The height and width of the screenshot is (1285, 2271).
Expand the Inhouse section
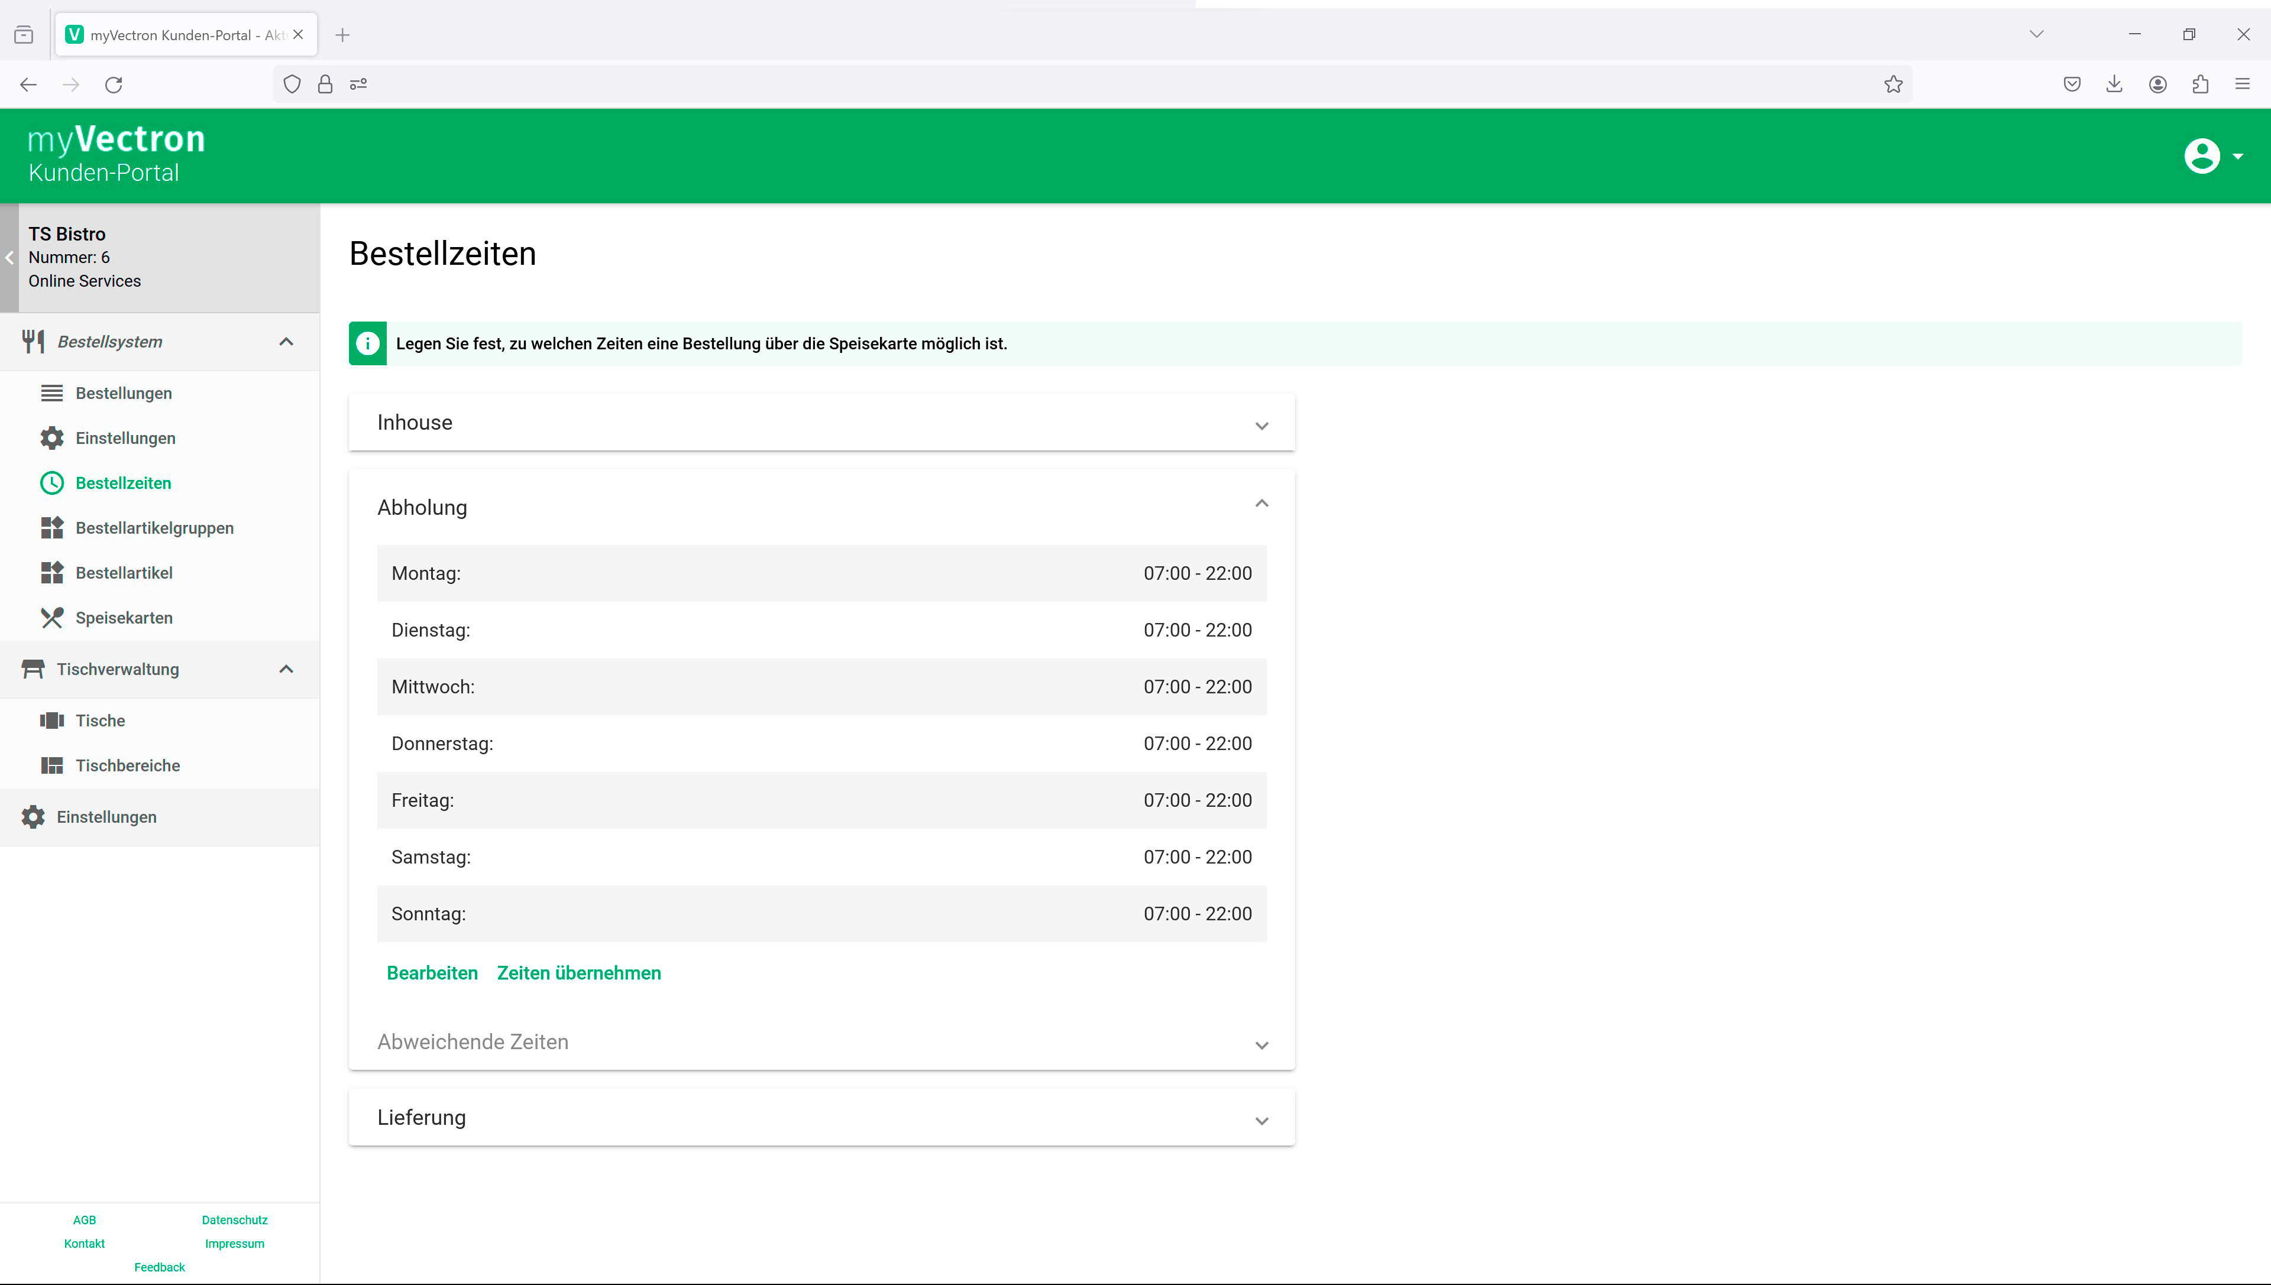point(1261,426)
